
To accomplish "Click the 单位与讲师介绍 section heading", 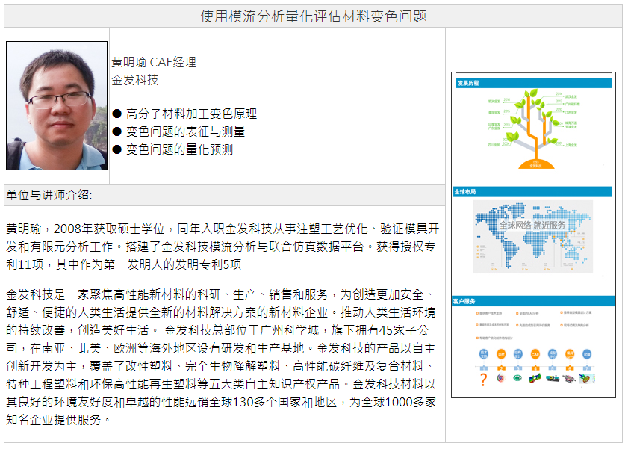I will pos(49,195).
